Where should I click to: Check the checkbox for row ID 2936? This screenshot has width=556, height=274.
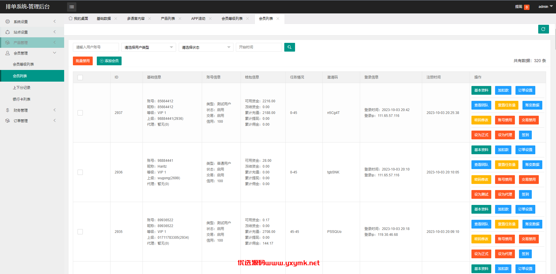pyautogui.click(x=80, y=172)
